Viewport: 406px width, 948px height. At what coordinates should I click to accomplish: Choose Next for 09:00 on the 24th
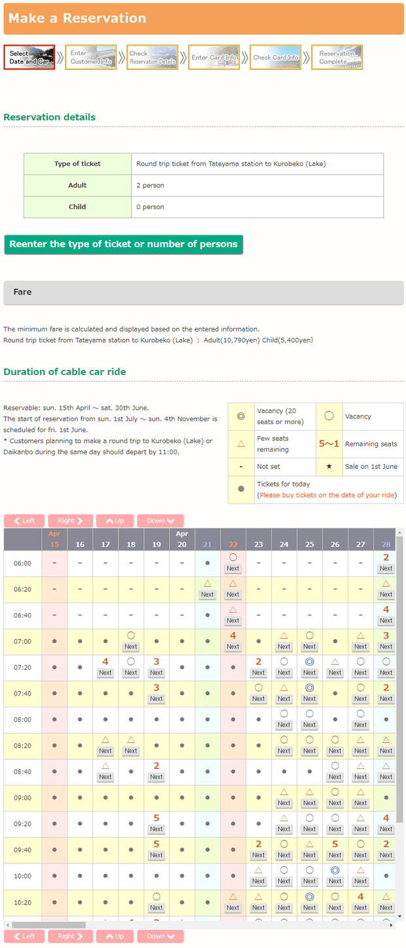[x=284, y=803]
